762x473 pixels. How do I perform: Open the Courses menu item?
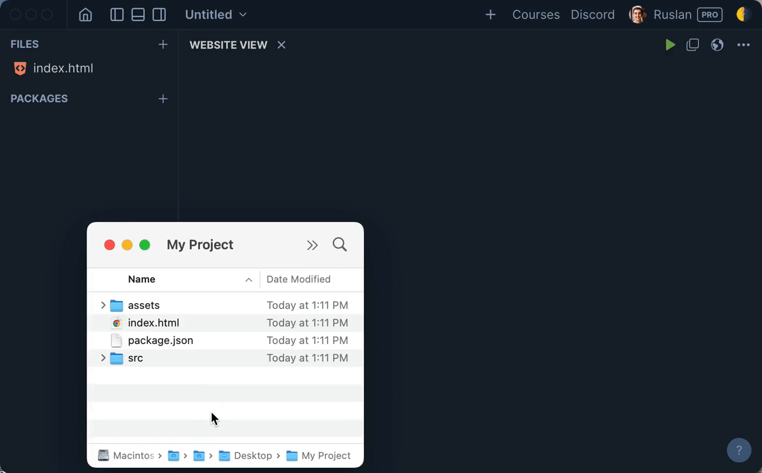(535, 15)
